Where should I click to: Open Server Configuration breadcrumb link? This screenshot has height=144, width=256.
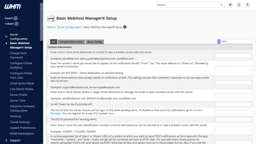click(69, 27)
